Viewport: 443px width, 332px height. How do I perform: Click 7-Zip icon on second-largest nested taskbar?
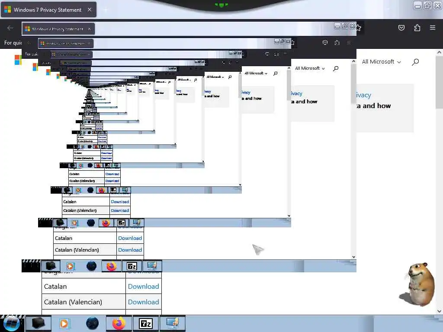pos(132,266)
